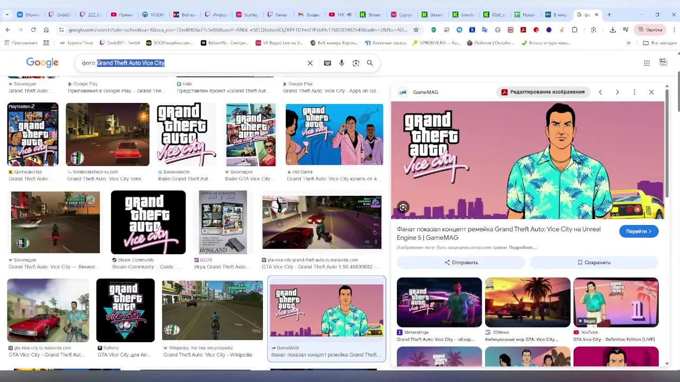Open a new browser tab
680x382 pixels.
coord(609,14)
